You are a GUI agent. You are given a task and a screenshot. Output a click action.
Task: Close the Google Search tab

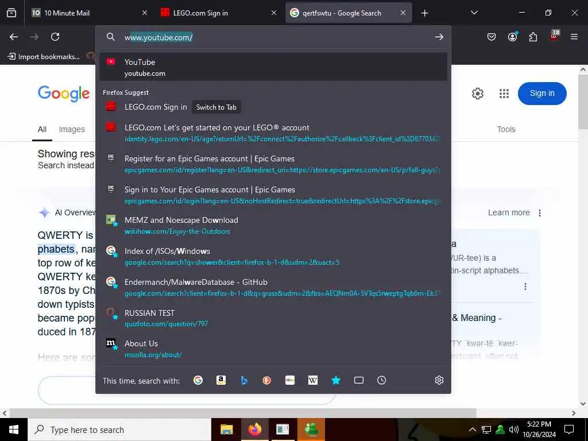403,13
